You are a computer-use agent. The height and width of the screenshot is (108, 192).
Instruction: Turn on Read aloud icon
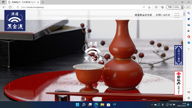point(144,7)
